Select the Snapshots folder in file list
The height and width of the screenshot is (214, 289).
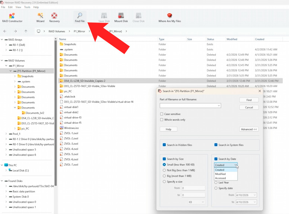pos(70,44)
